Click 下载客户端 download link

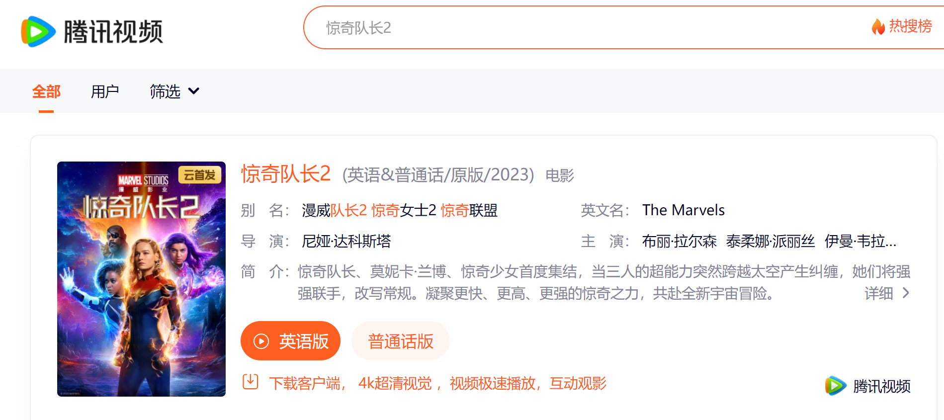pyautogui.click(x=305, y=383)
